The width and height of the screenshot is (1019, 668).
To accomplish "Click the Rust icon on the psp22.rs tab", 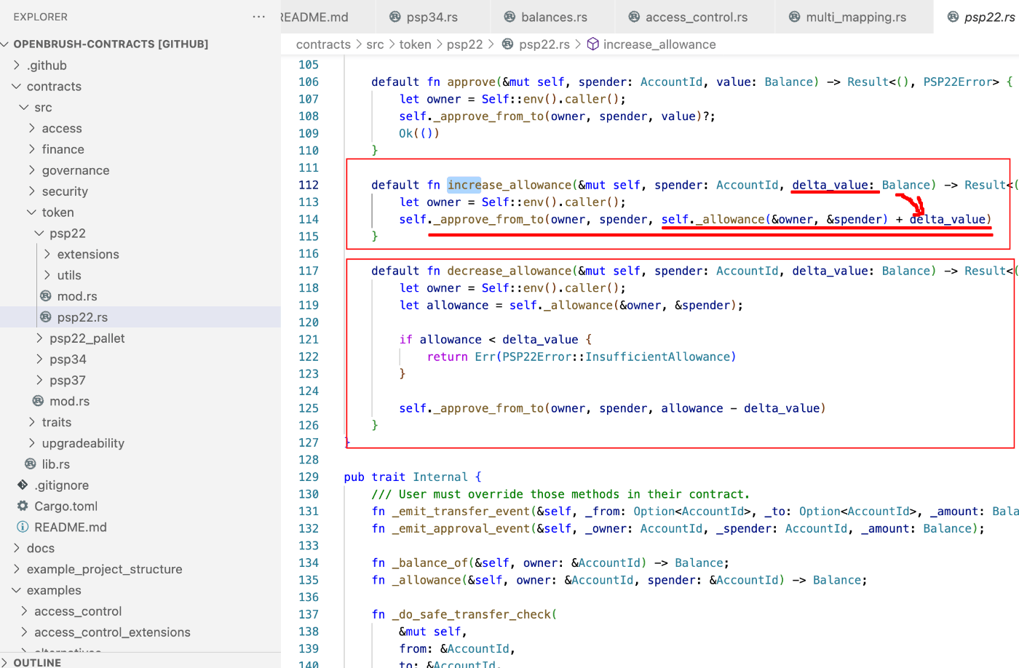I will 953,17.
